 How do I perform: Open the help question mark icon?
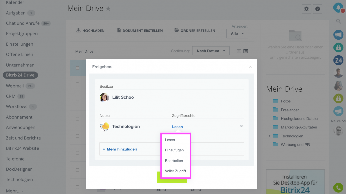(x=318, y=9)
